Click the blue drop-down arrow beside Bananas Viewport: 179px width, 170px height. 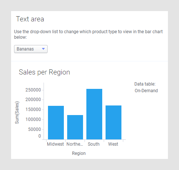tap(43, 49)
